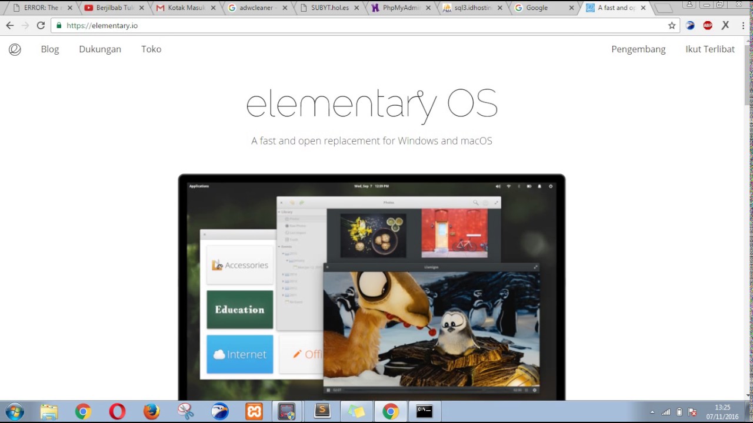Open the Chrome three-dot menu
This screenshot has width=753, height=423.
[x=743, y=25]
